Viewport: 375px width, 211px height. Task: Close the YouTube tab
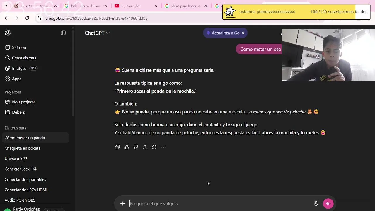pyautogui.click(x=156, y=6)
